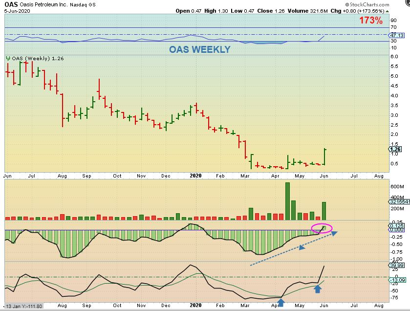Click the Close 1.26 header value
Image resolution: width=410 pixels, height=311 pixels.
point(271,11)
